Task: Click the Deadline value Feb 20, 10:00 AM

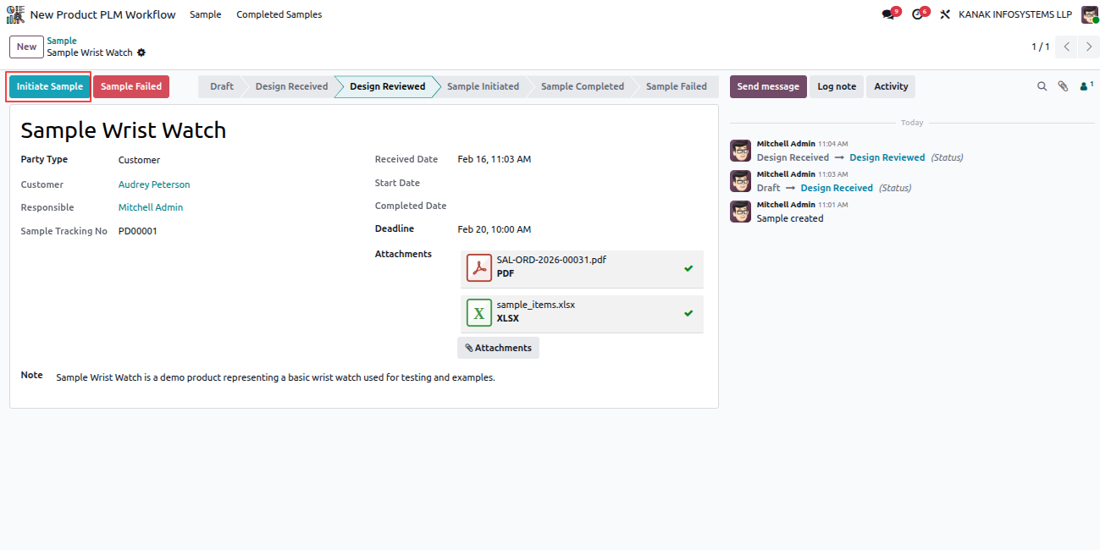Action: [x=495, y=229]
